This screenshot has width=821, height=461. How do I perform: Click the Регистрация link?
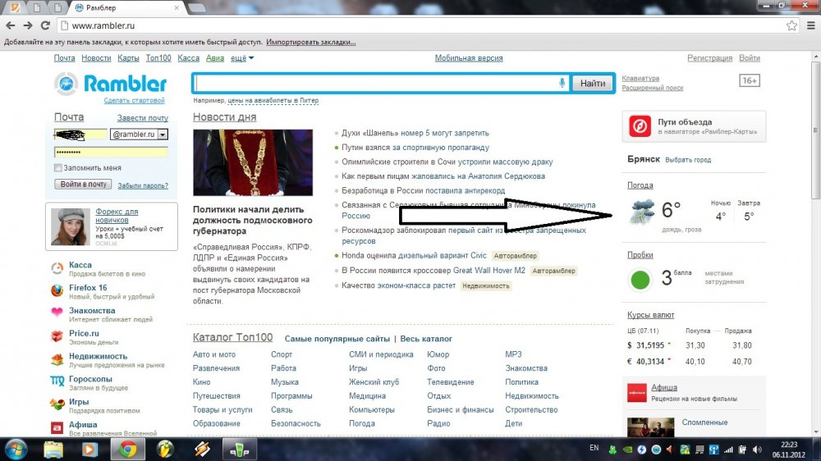tap(709, 58)
